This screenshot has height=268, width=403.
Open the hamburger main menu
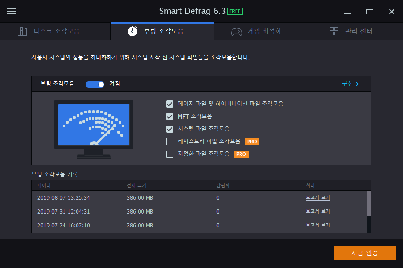pyautogui.click(x=11, y=11)
